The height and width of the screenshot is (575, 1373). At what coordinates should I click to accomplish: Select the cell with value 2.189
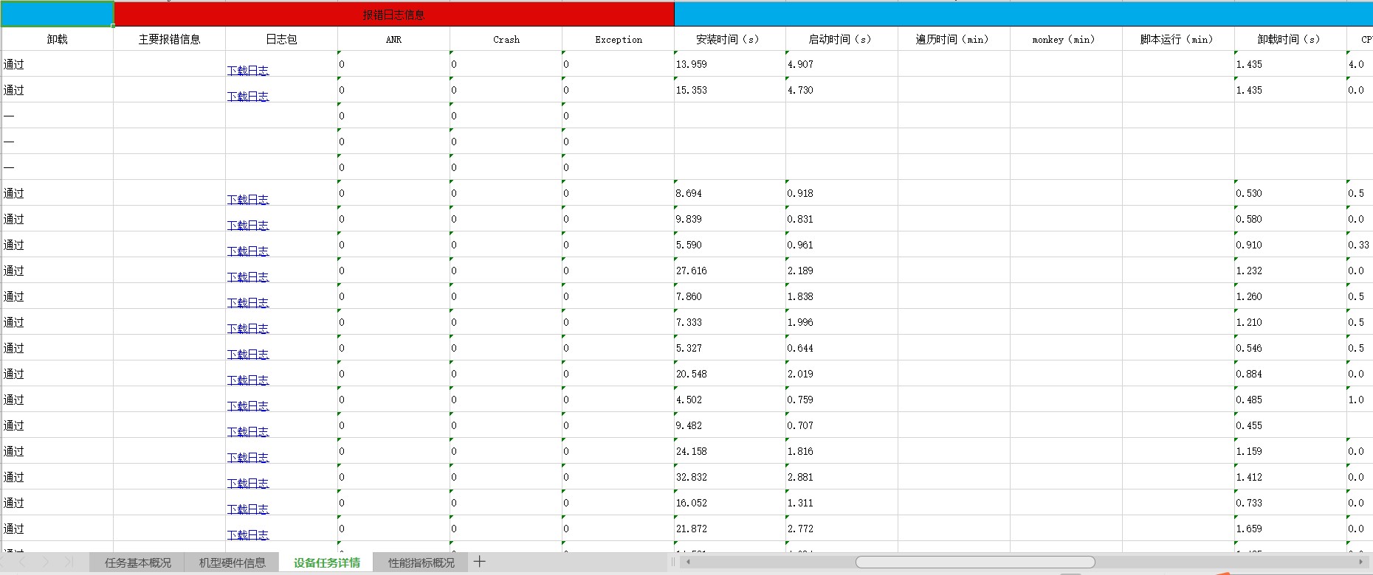click(x=842, y=271)
